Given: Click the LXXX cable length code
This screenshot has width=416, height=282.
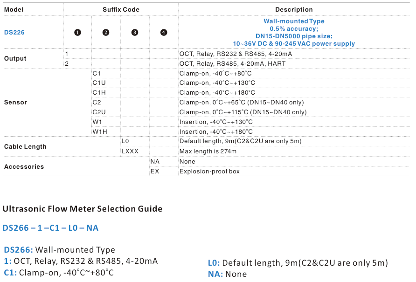Looking at the screenshot, I should (130, 151).
